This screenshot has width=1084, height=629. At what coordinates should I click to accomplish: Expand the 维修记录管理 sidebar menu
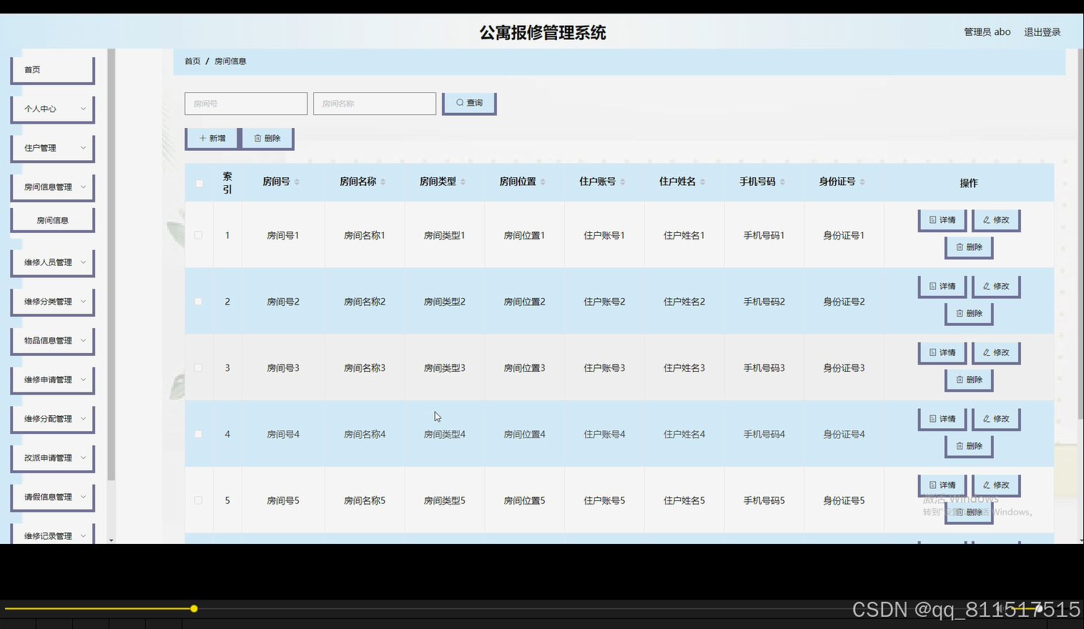point(52,535)
